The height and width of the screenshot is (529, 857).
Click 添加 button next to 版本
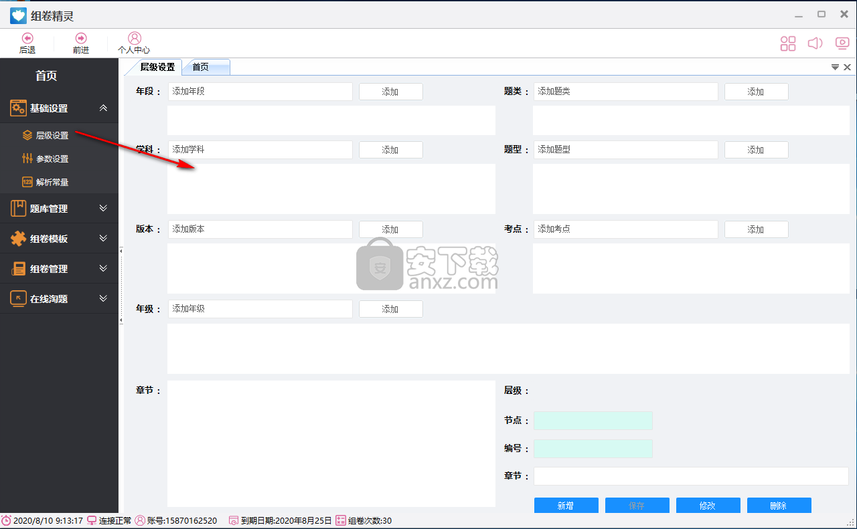391,229
